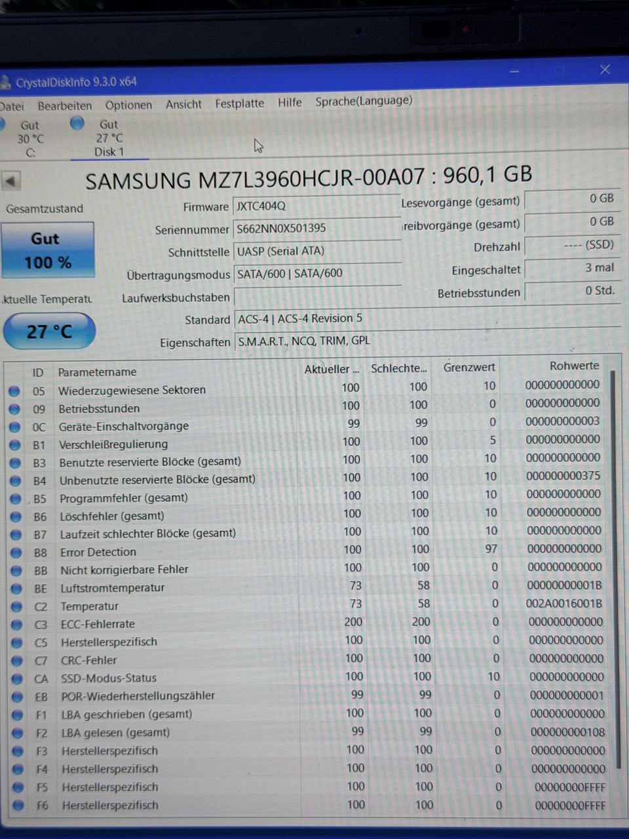
Task: Open the Datei menu
Action: (12, 106)
